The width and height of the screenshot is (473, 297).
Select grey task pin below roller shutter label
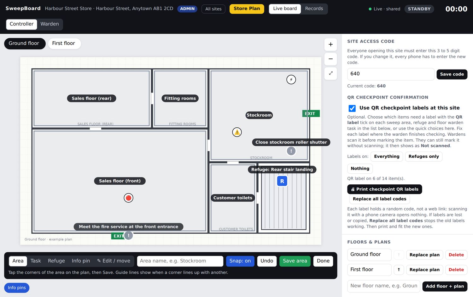291,151
